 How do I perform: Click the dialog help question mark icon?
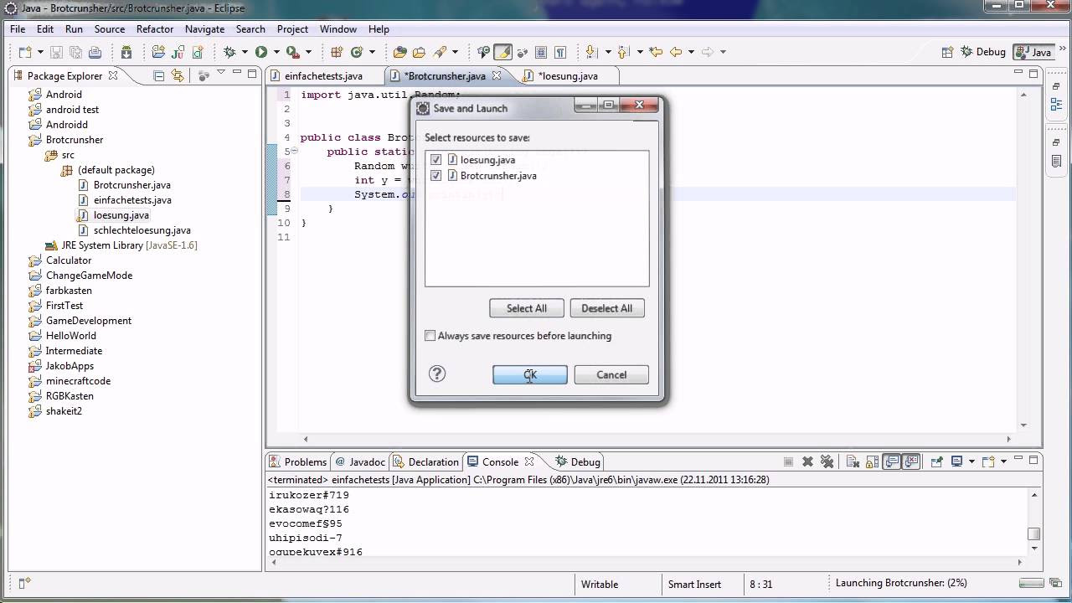pyautogui.click(x=437, y=374)
